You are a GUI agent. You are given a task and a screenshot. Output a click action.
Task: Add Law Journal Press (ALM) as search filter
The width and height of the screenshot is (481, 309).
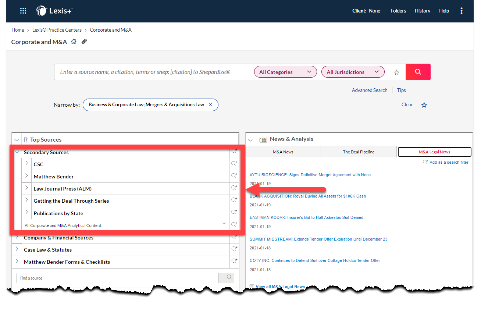(x=234, y=188)
